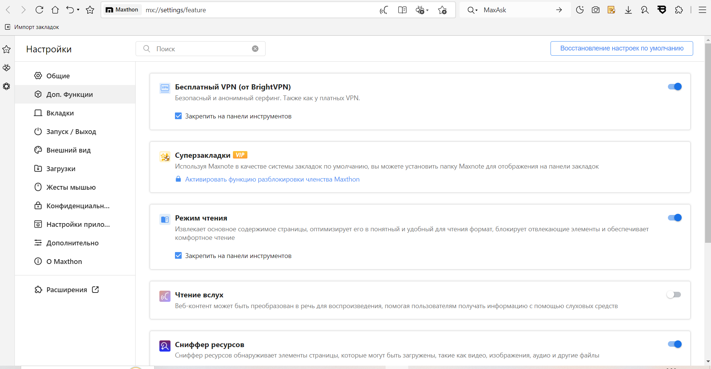This screenshot has height=369, width=711.
Task: Click the Сниффер ресурсов feature icon
Action: point(165,346)
